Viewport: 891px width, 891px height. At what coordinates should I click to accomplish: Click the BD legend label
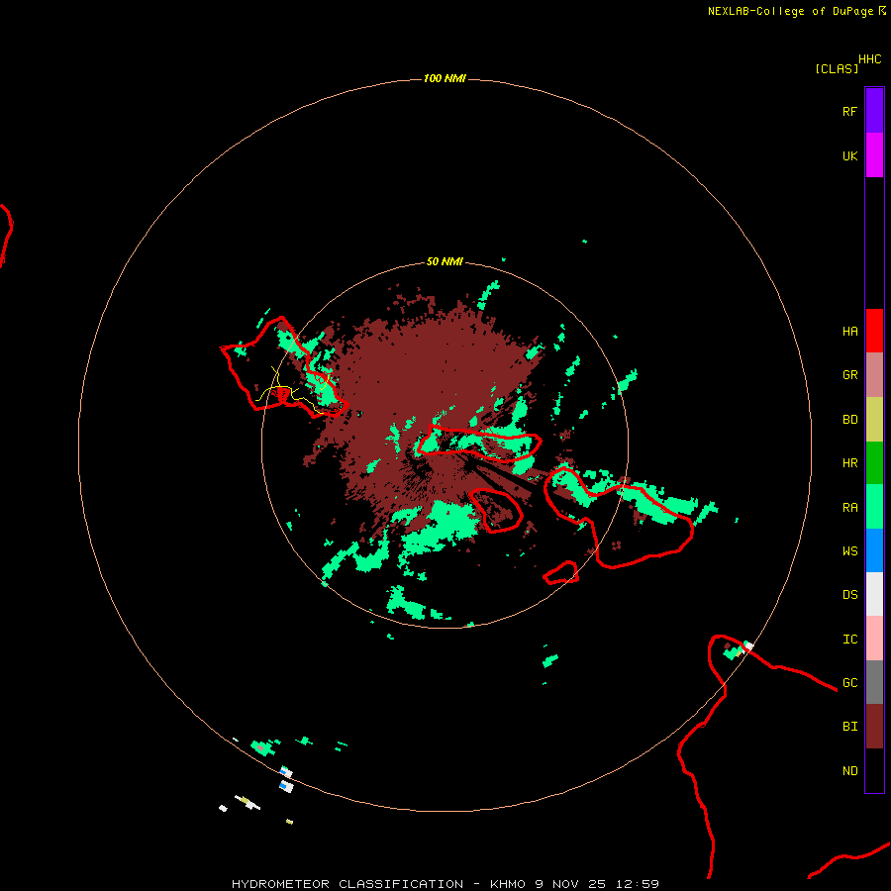coord(849,420)
